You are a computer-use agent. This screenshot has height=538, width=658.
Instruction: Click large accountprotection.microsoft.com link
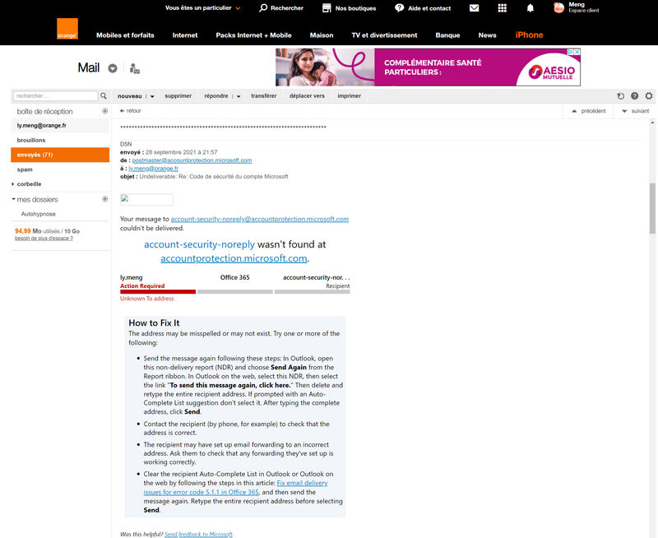click(234, 258)
